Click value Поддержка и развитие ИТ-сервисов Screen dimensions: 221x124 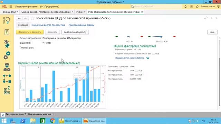61,38
